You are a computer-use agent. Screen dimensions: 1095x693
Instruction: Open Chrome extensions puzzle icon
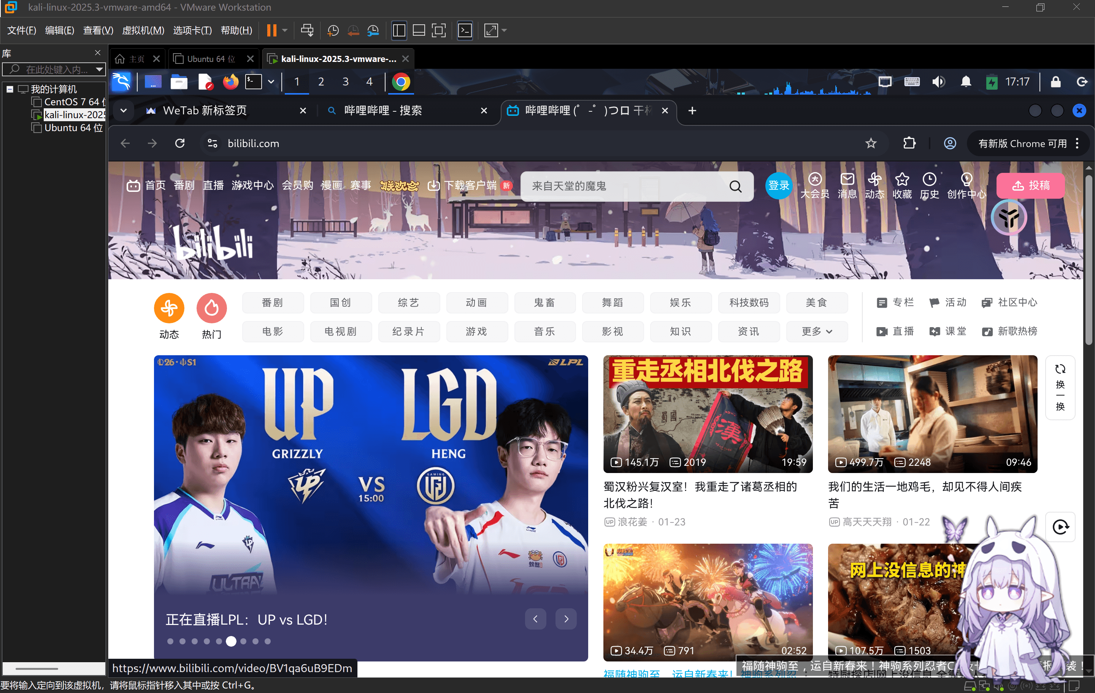coord(909,144)
